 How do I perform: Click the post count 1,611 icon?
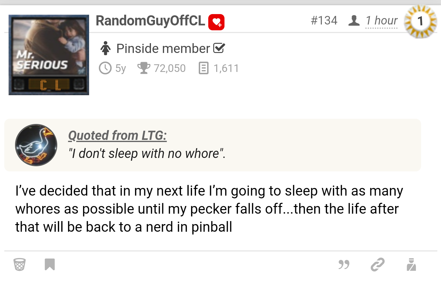coord(203,68)
